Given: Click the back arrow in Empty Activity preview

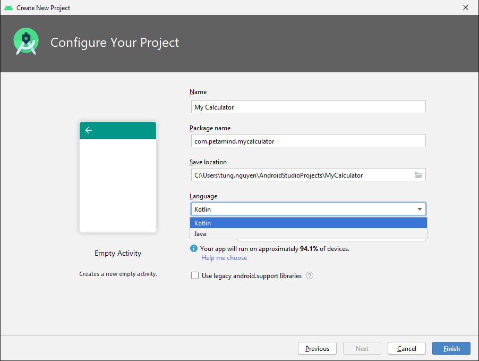Looking at the screenshot, I should pyautogui.click(x=88, y=130).
